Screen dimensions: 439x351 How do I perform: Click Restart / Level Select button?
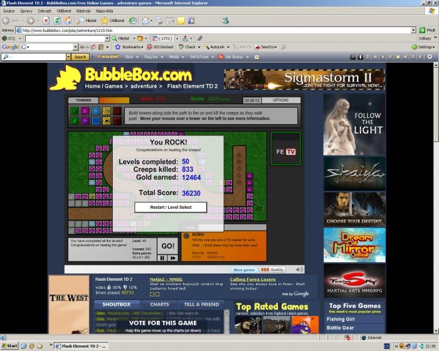(171, 207)
